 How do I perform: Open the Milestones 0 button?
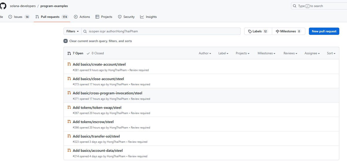point(288,31)
